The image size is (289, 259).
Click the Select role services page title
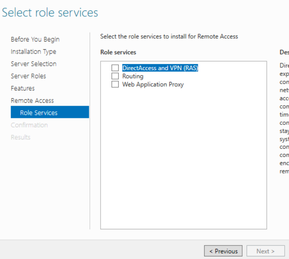click(50, 13)
